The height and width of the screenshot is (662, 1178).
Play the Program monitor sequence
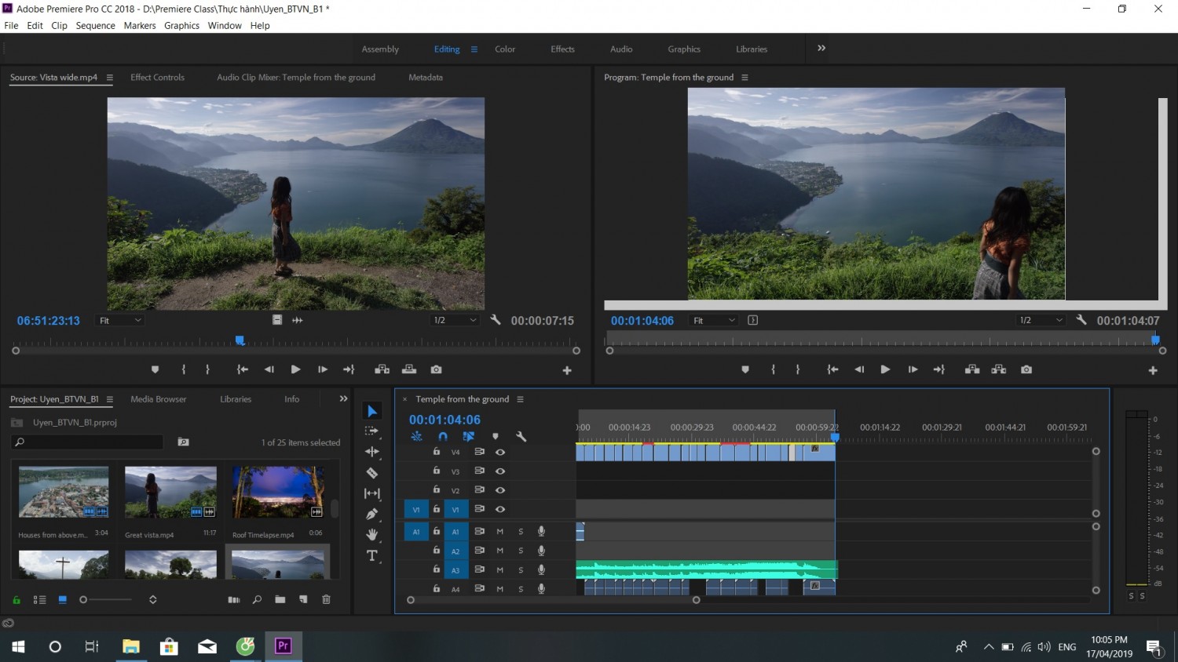(x=885, y=369)
